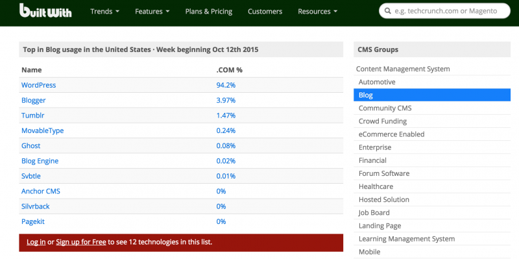Screen dimensions: 519x259
Task: Open the Customers page
Action: [x=265, y=11]
